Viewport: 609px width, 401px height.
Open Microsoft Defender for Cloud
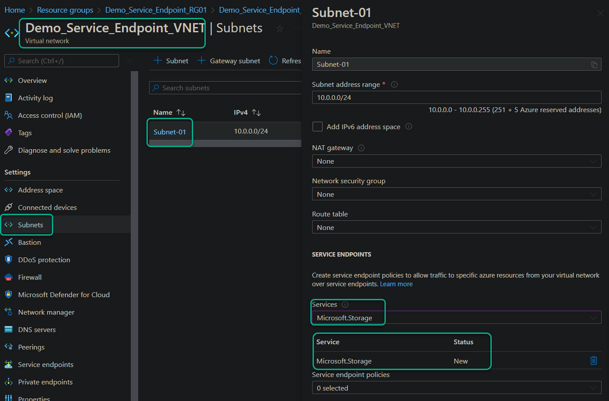point(64,295)
